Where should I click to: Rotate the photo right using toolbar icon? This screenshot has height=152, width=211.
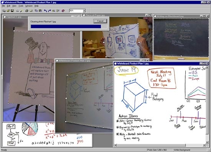(58, 11)
